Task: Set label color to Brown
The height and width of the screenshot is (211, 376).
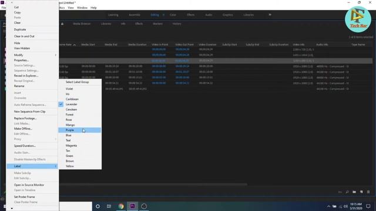Action: point(70,161)
